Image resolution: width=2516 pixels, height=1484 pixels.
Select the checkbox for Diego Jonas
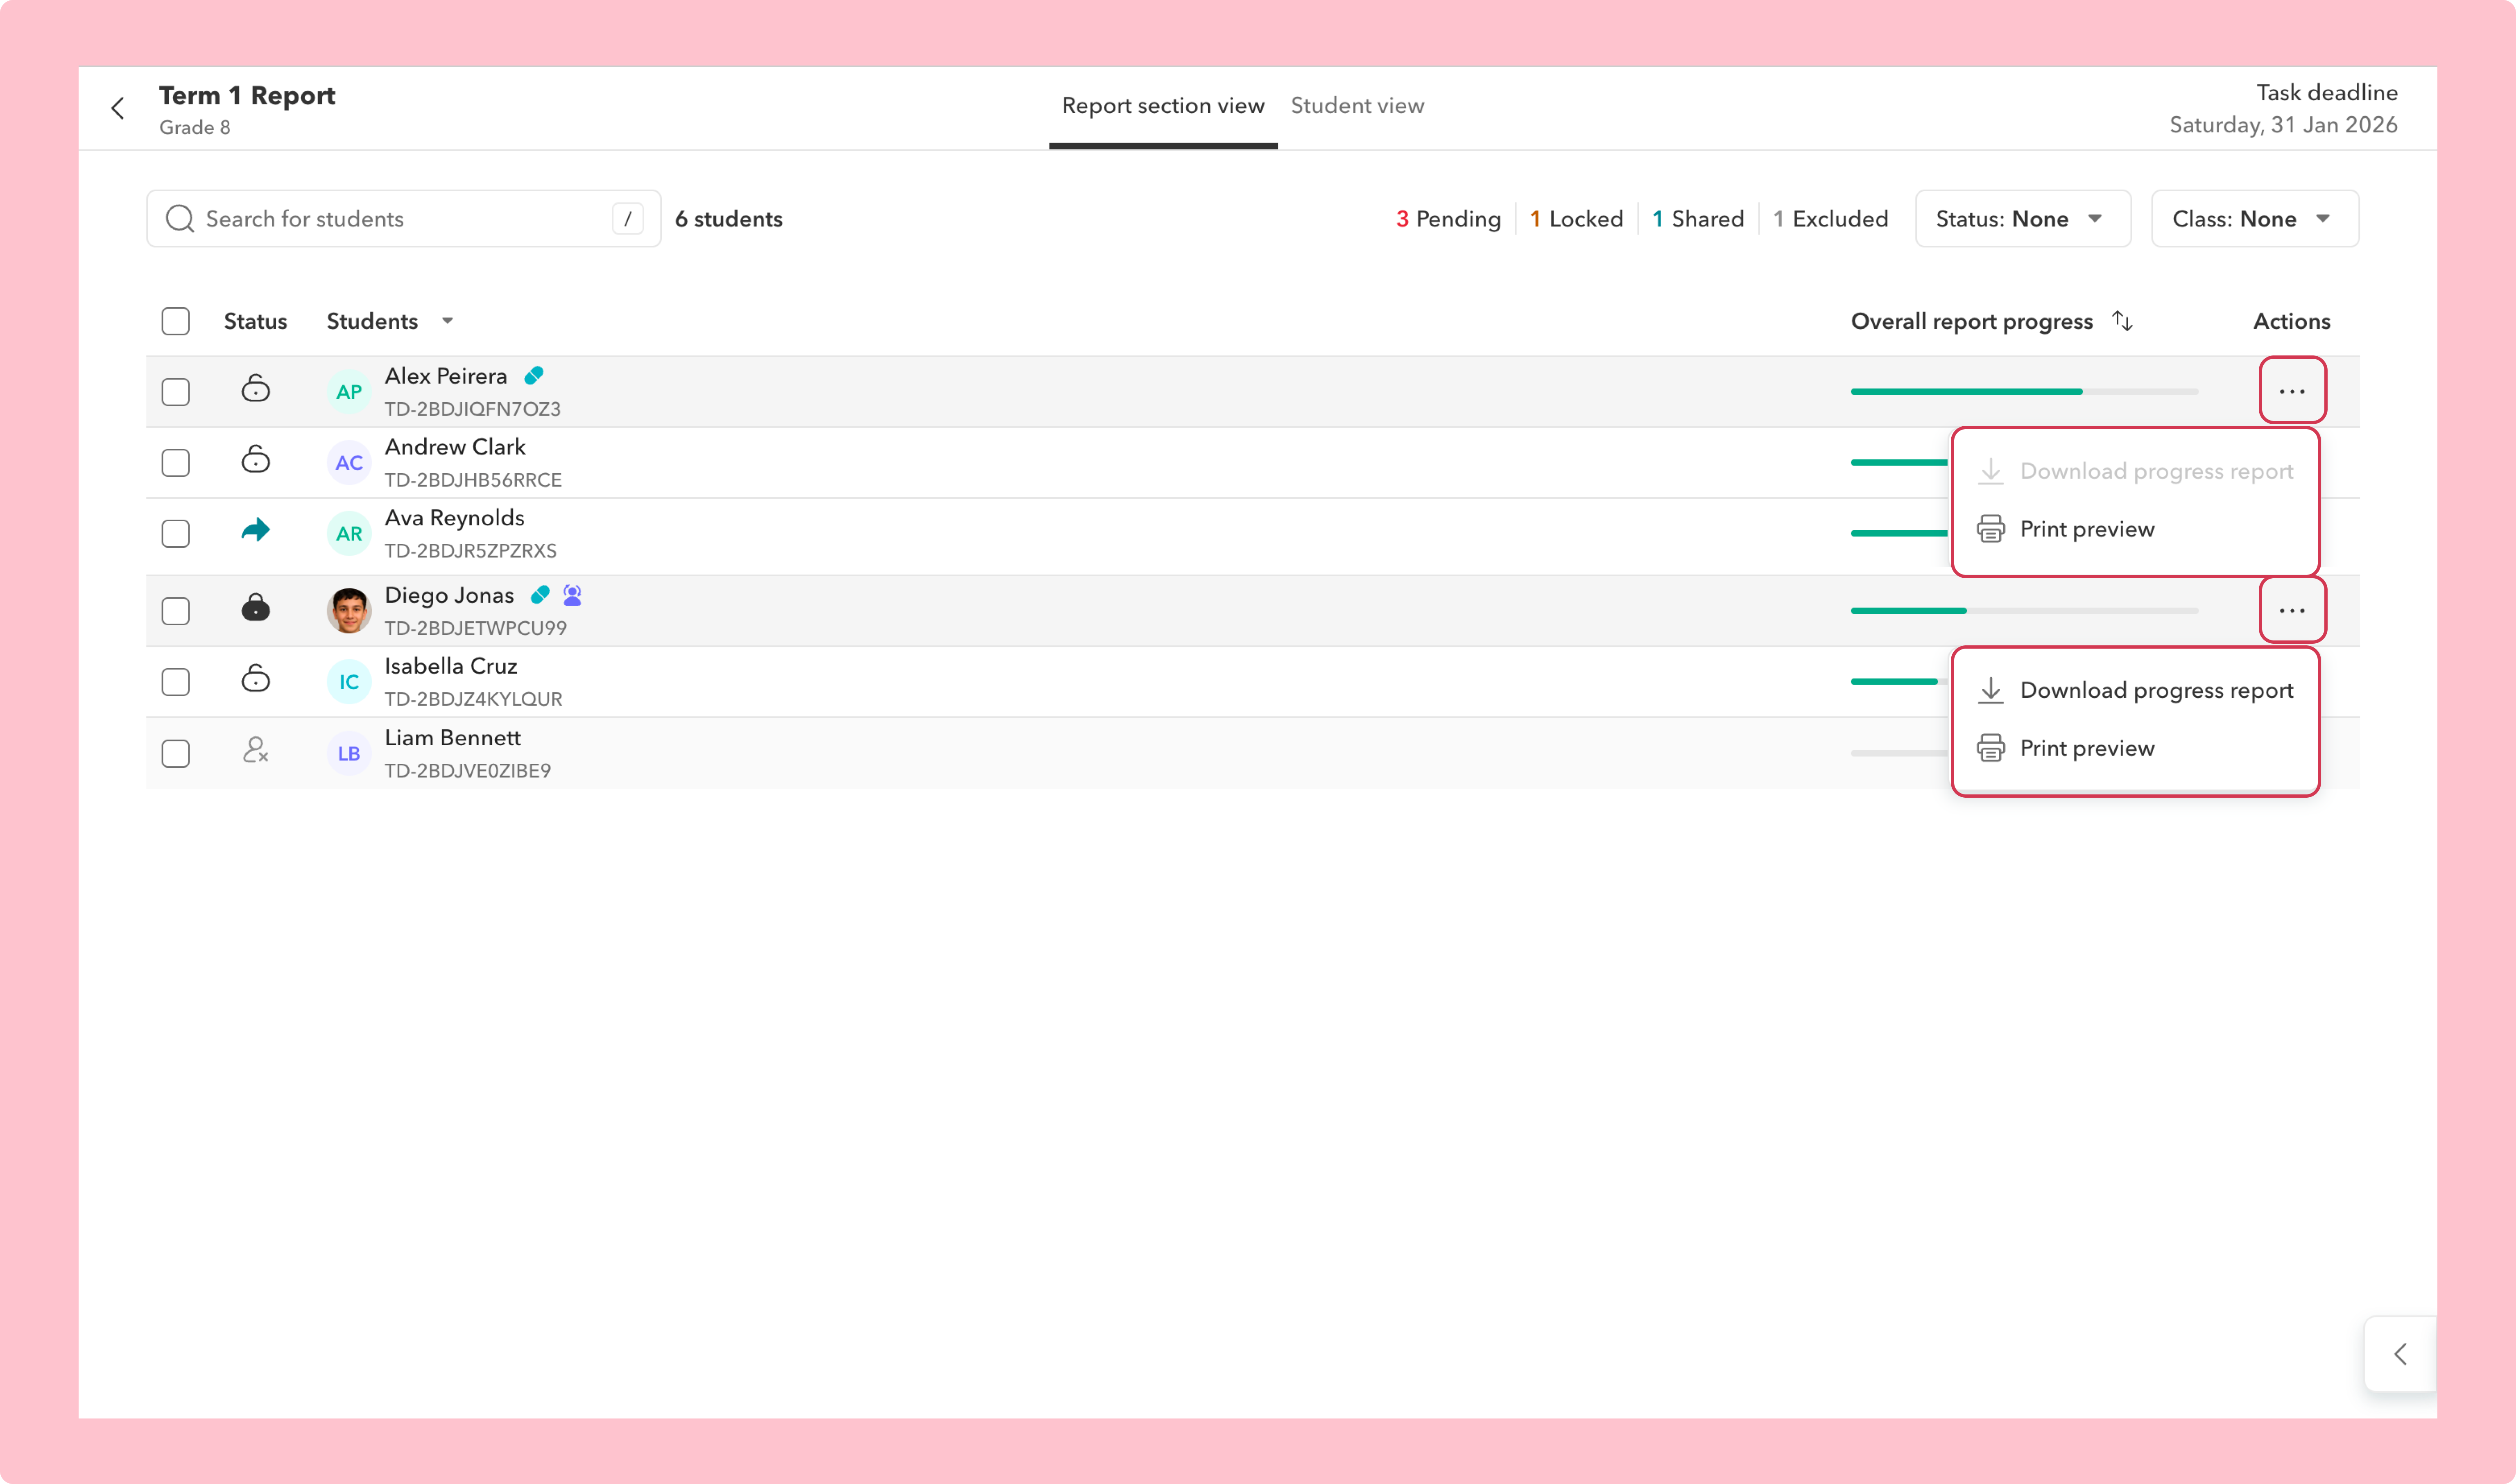[x=176, y=611]
